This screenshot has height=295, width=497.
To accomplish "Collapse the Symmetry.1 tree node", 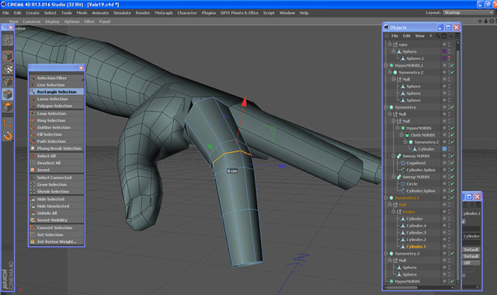I will coord(386,198).
